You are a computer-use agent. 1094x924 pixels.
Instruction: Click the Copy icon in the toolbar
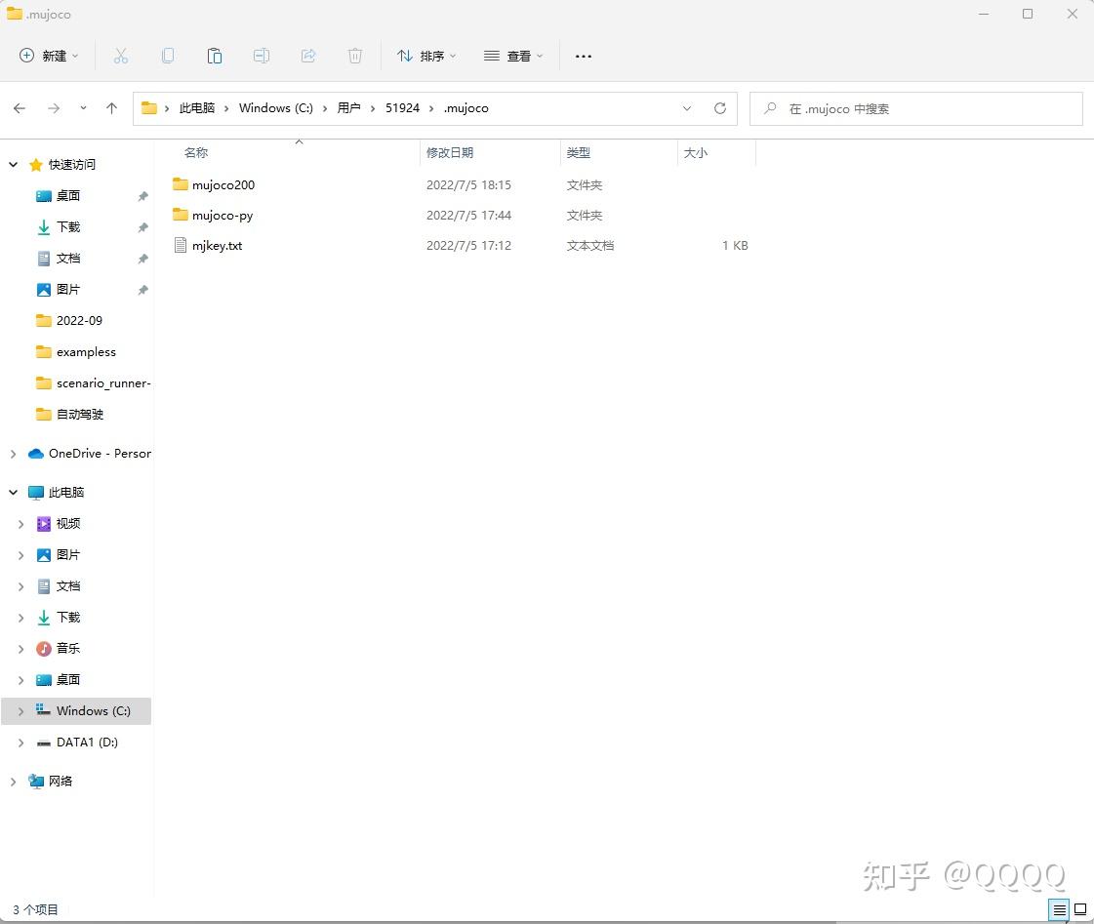pos(168,56)
